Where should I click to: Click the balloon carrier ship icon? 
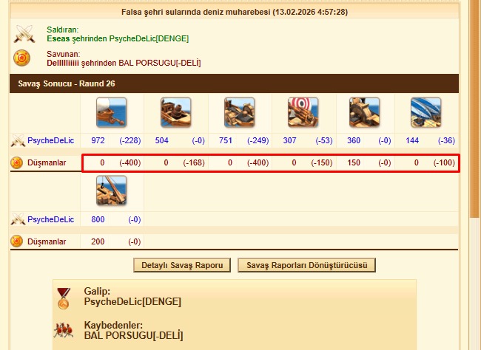click(x=425, y=112)
